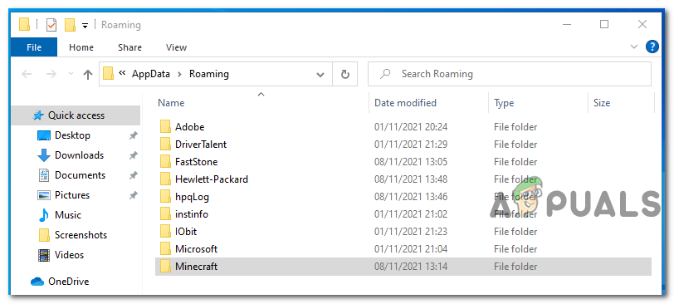
Task: Click the DriverTalent folder name
Action: 201,145
